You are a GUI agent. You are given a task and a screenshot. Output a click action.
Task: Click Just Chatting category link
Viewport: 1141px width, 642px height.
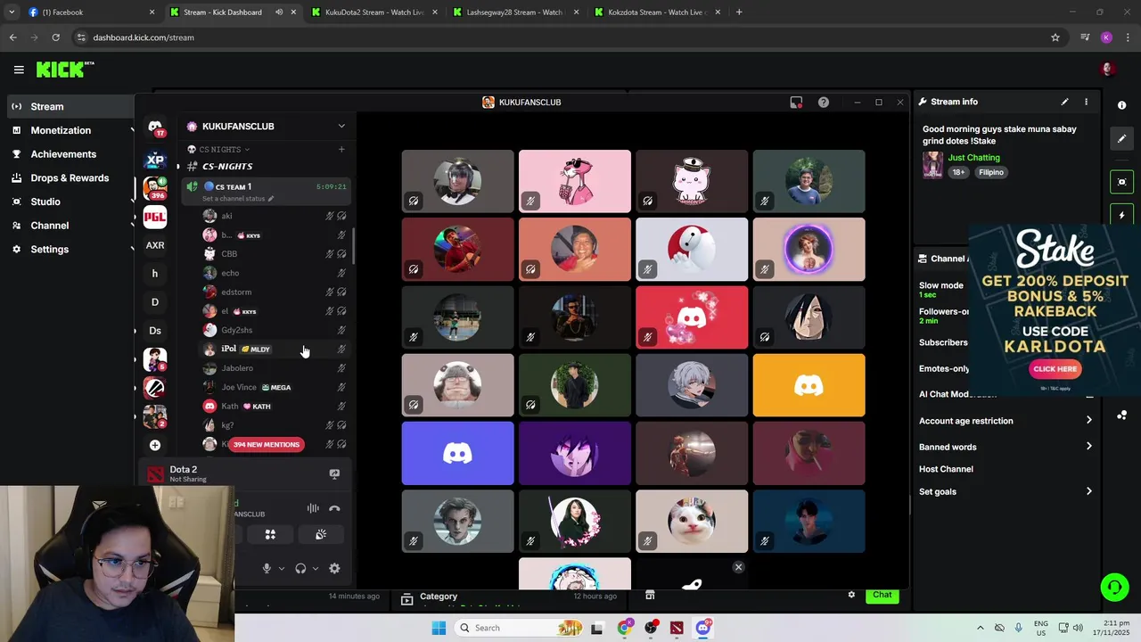pyautogui.click(x=973, y=158)
